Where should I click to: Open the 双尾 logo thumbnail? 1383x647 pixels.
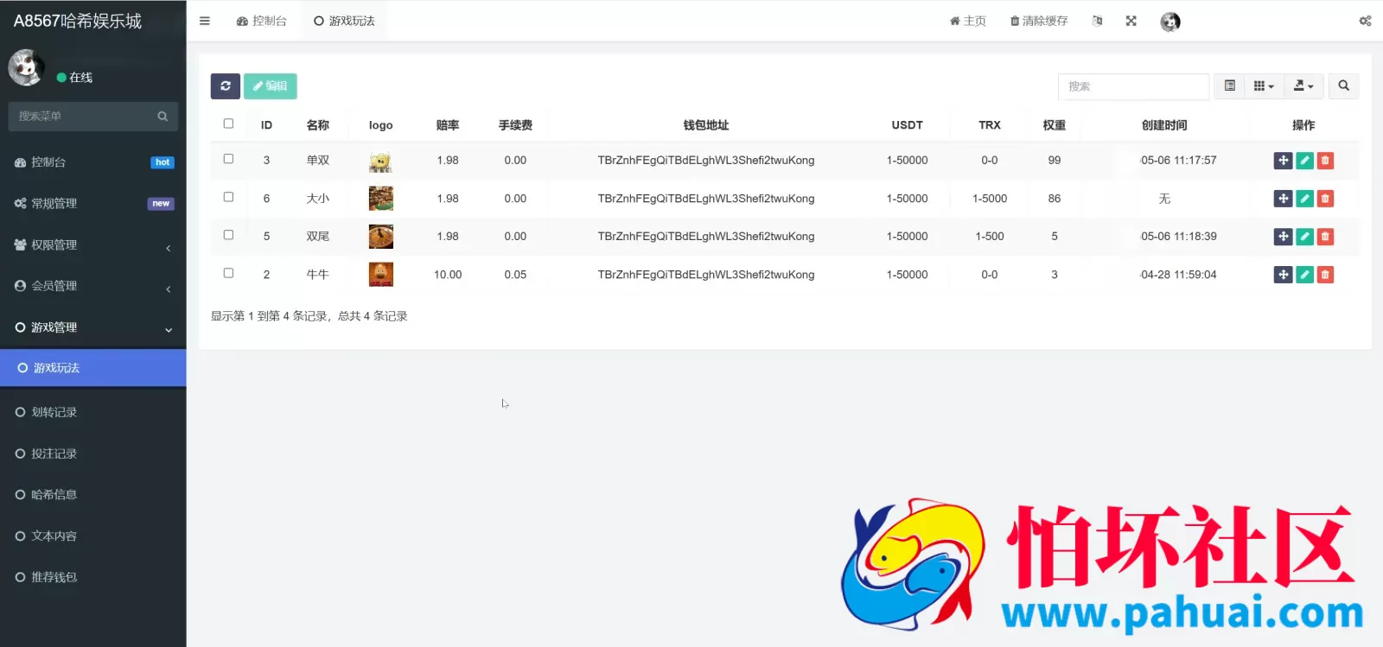(380, 237)
